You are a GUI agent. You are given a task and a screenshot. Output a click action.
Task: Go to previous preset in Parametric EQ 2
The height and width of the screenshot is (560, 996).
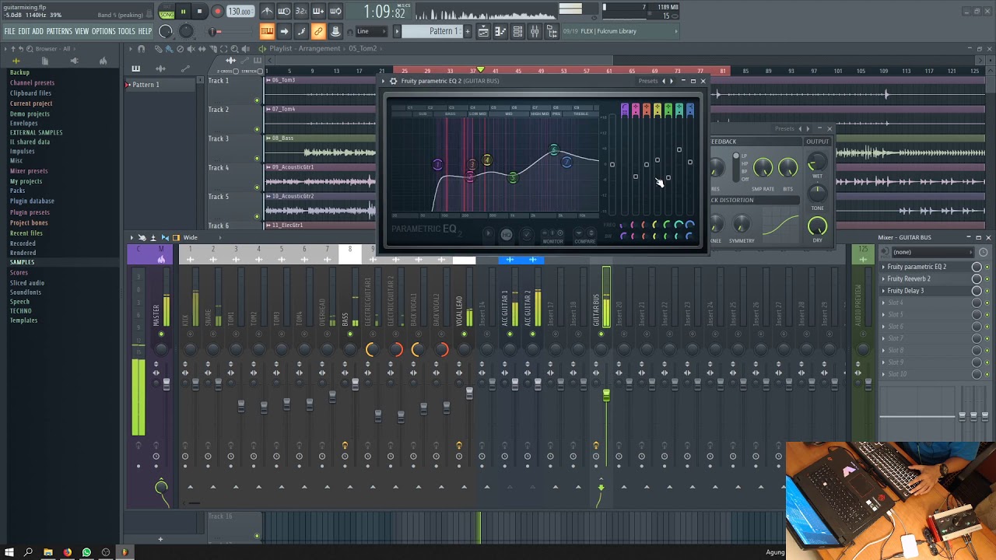pyautogui.click(x=663, y=81)
